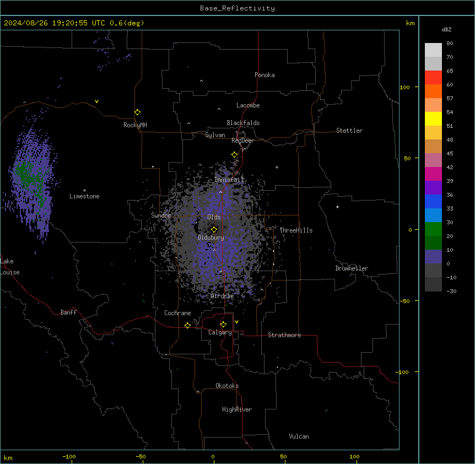475x464 pixels.
Task: Click the Calgary city label
Action: (x=220, y=332)
